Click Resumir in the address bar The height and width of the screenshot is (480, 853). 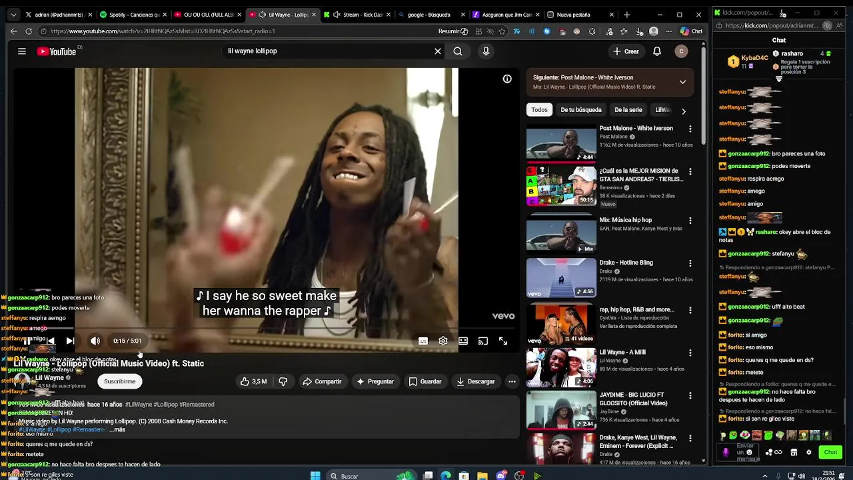(453, 31)
